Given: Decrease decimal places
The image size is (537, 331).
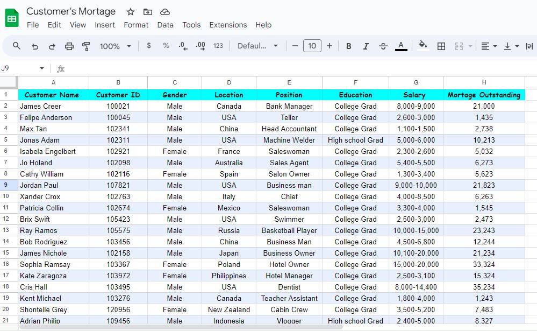Looking at the screenshot, I should coord(183,46).
